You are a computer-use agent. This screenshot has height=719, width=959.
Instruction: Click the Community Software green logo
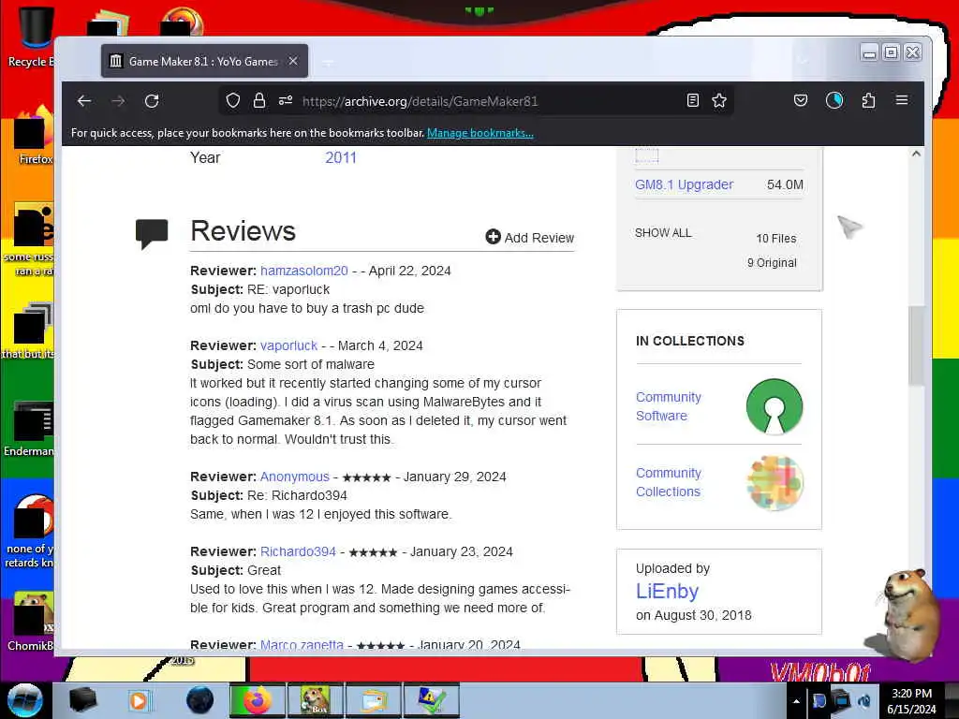tap(775, 406)
